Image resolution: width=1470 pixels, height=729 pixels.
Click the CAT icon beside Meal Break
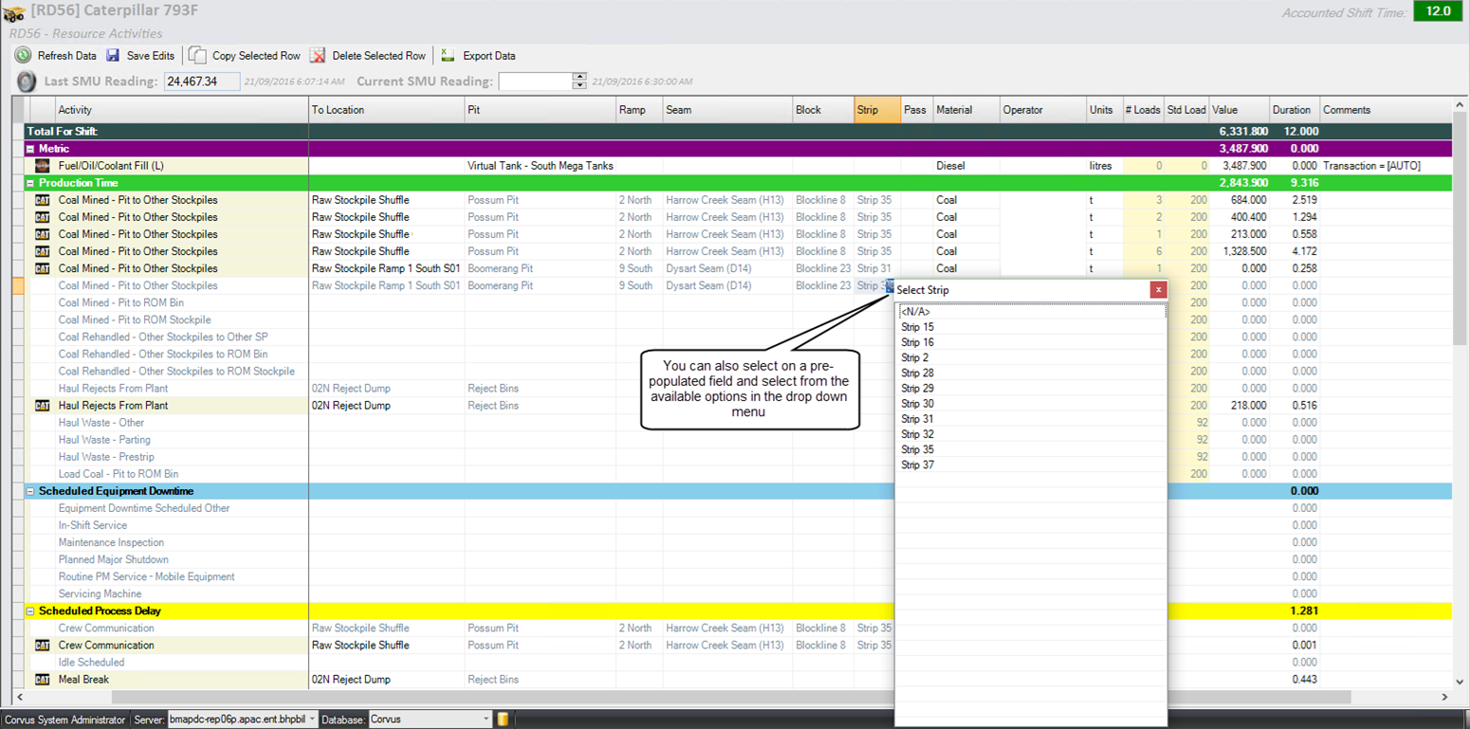point(42,679)
